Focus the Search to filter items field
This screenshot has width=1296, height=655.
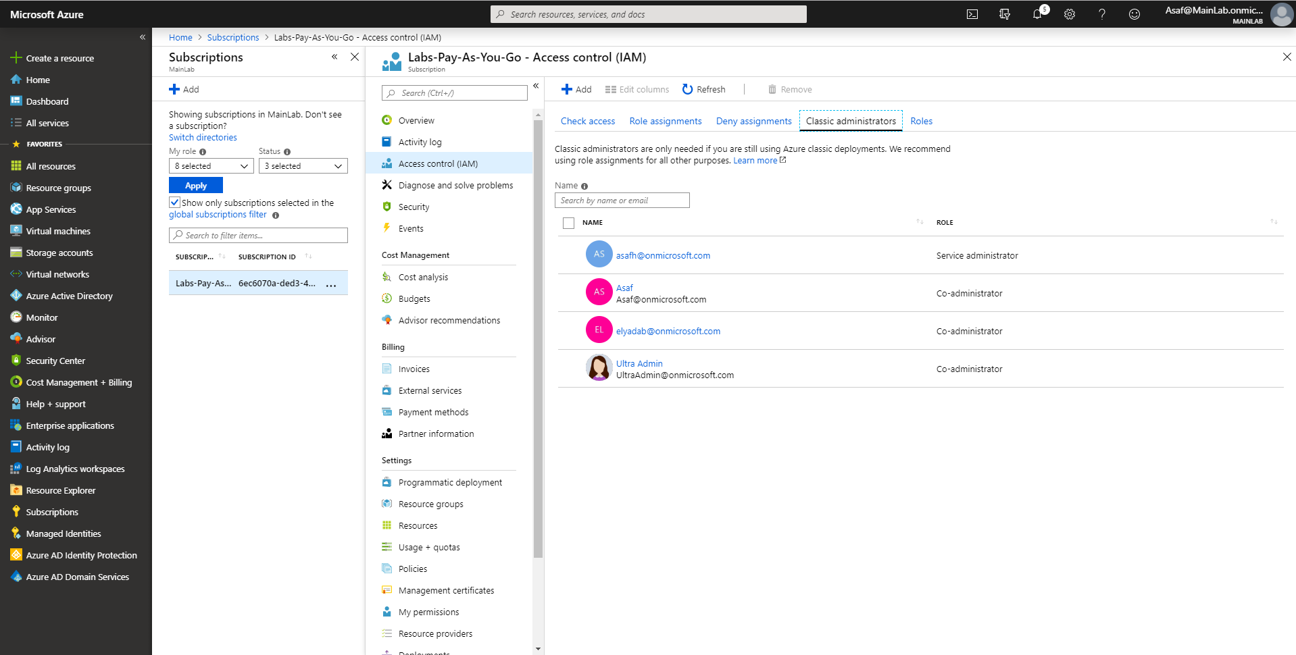pyautogui.click(x=258, y=235)
